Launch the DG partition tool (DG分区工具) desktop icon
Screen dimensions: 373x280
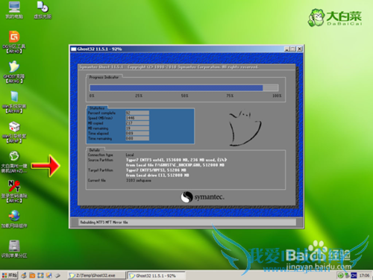pos(14,42)
